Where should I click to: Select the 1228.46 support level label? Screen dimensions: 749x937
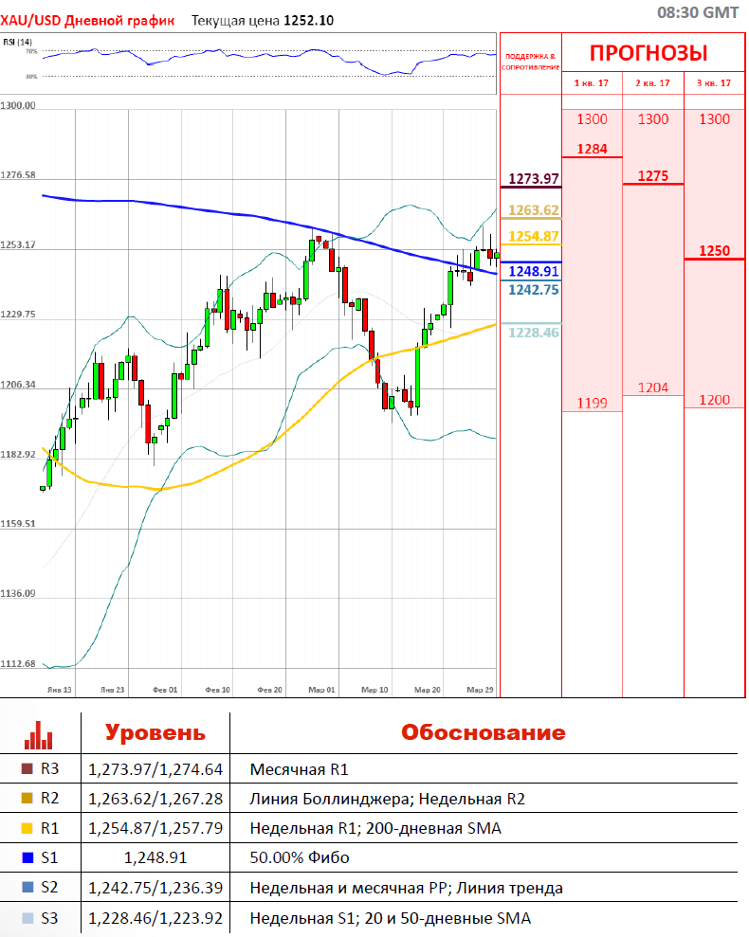tap(534, 333)
